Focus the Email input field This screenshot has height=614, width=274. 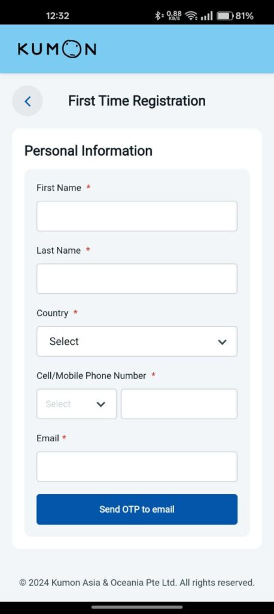tap(137, 466)
